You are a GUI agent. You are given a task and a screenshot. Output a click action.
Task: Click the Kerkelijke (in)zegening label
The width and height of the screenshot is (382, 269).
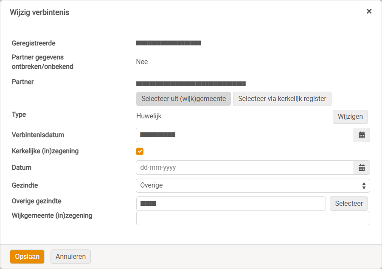pos(45,151)
